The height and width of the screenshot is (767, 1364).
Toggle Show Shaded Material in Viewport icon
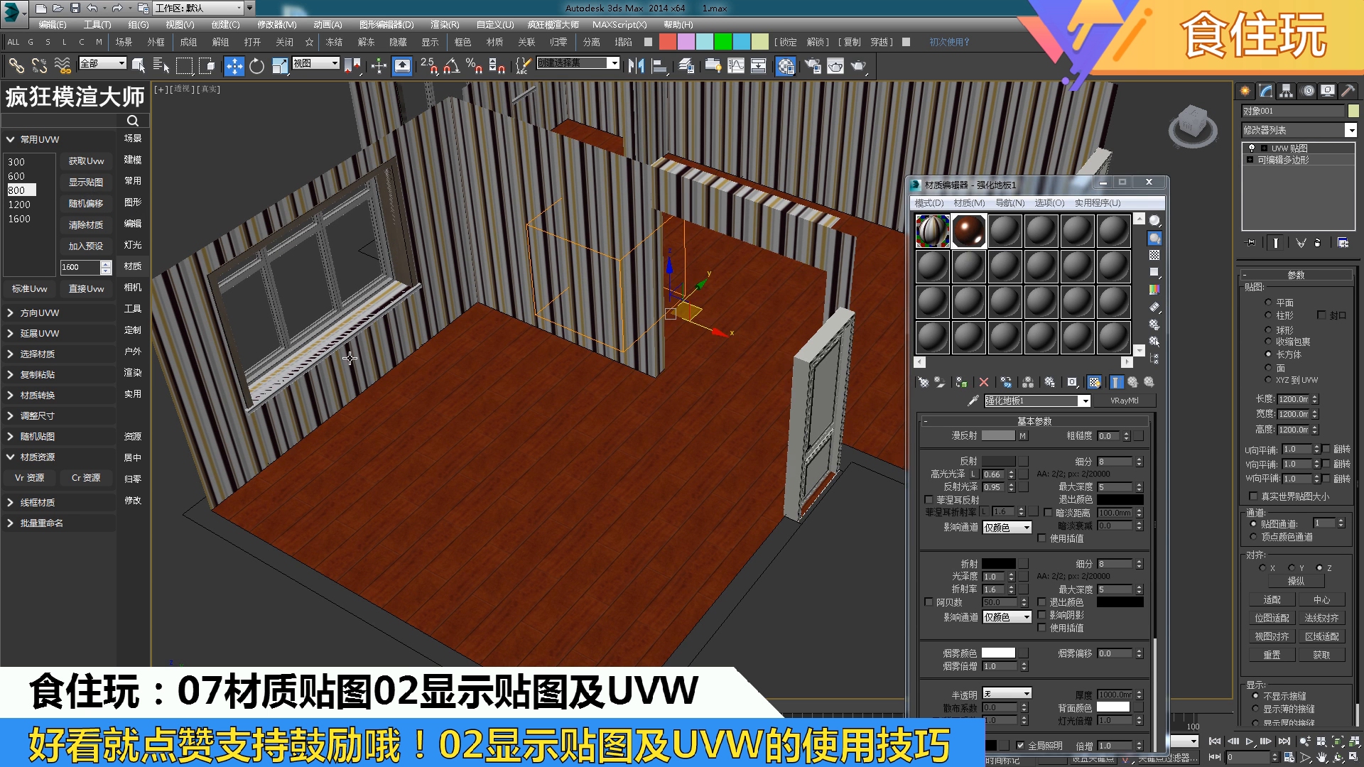tap(1095, 382)
